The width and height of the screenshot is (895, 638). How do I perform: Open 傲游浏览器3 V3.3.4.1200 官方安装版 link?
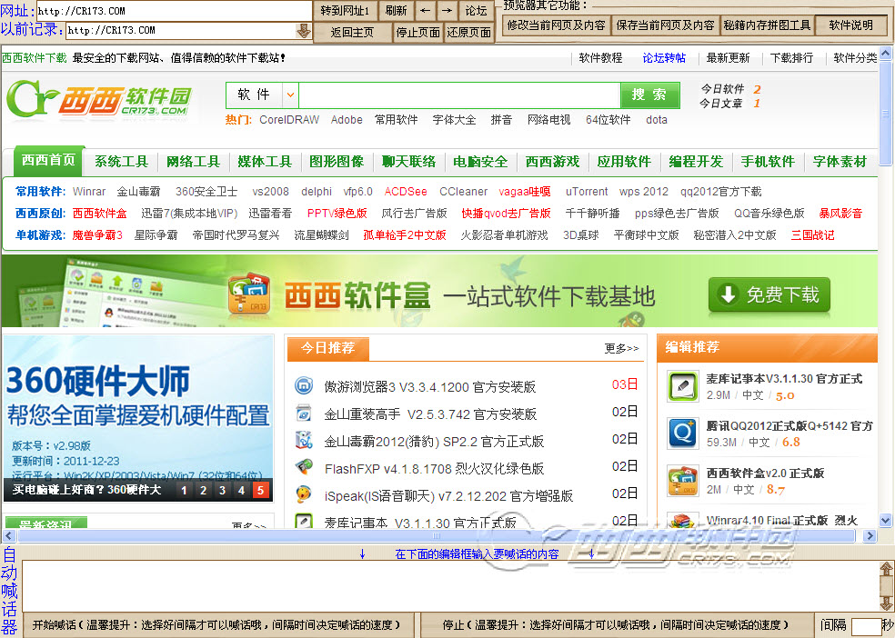[430, 387]
